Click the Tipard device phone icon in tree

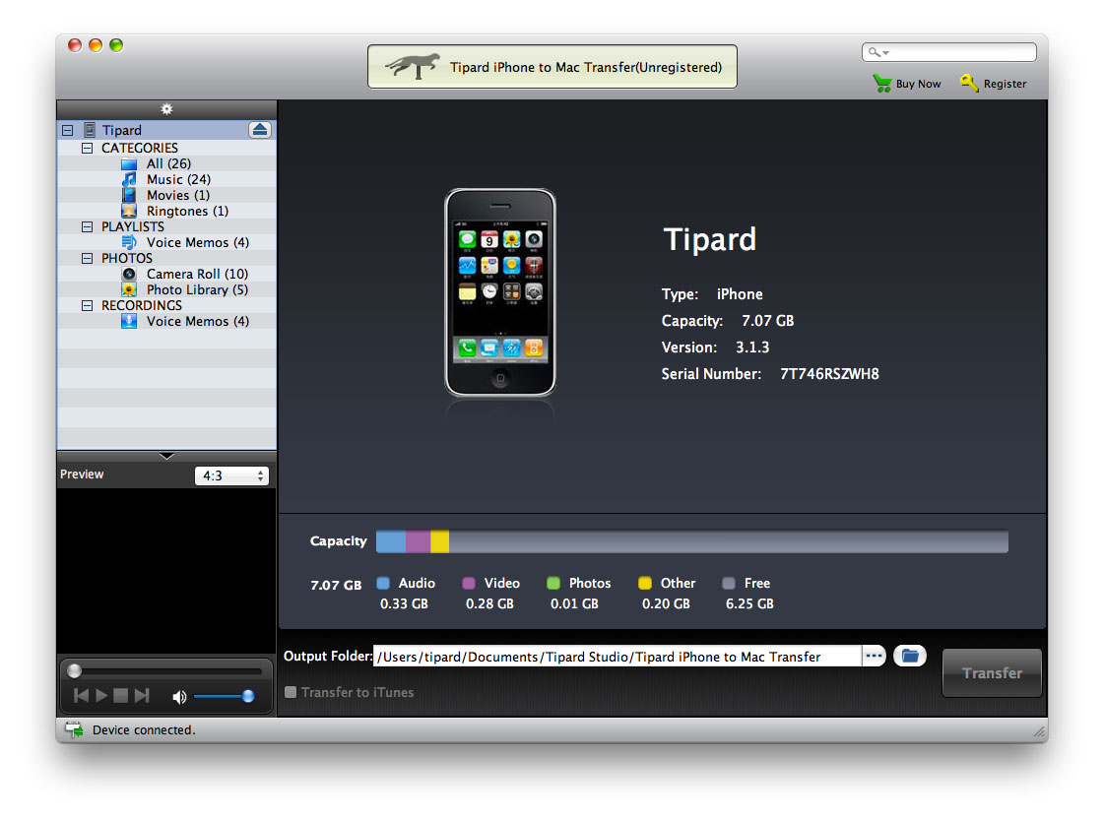coord(90,129)
